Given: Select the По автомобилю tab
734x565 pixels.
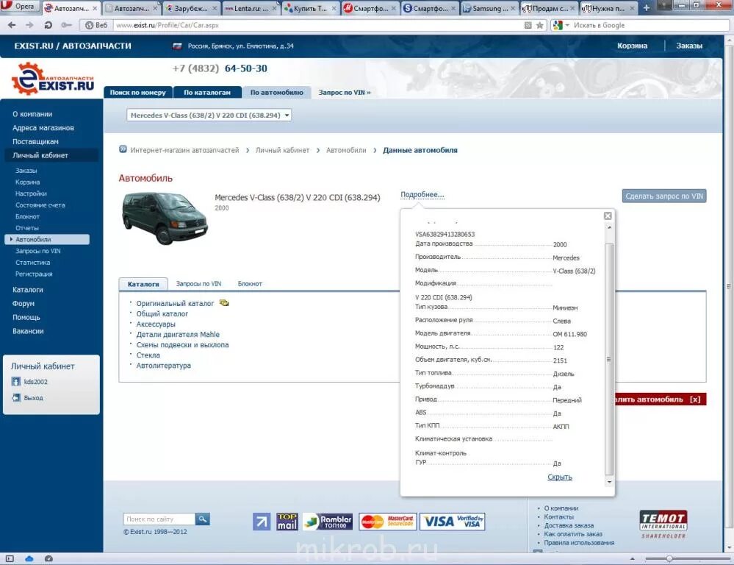Looking at the screenshot, I should point(277,93).
